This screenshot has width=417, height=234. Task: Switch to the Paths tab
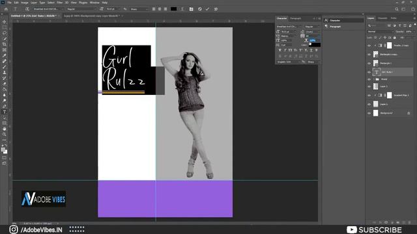pos(394,18)
